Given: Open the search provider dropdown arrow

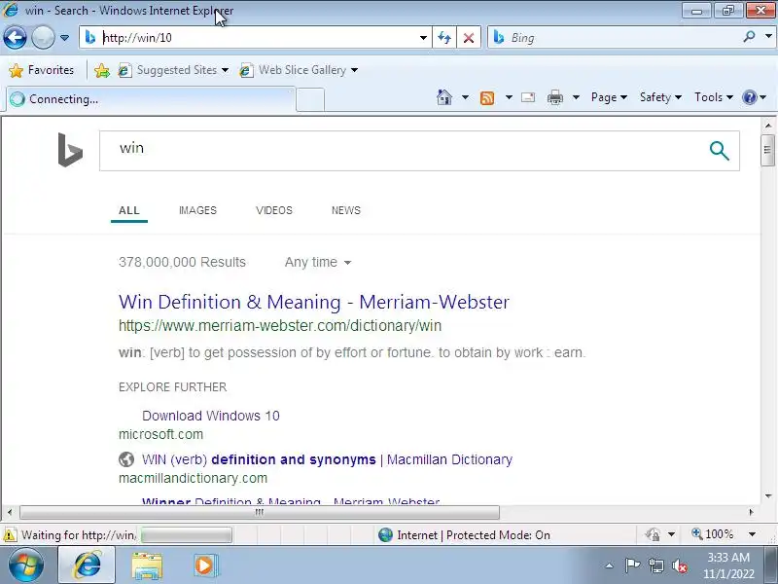Looking at the screenshot, I should (768, 37).
